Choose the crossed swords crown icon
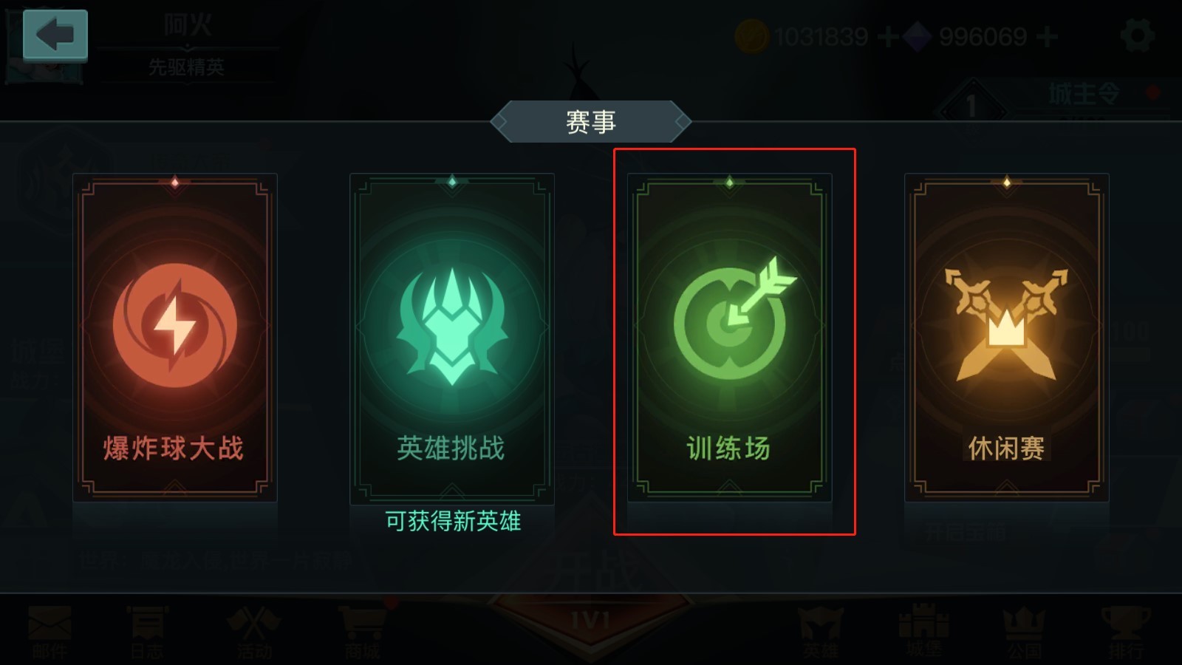Screen dimensions: 1182x665 point(1006,324)
